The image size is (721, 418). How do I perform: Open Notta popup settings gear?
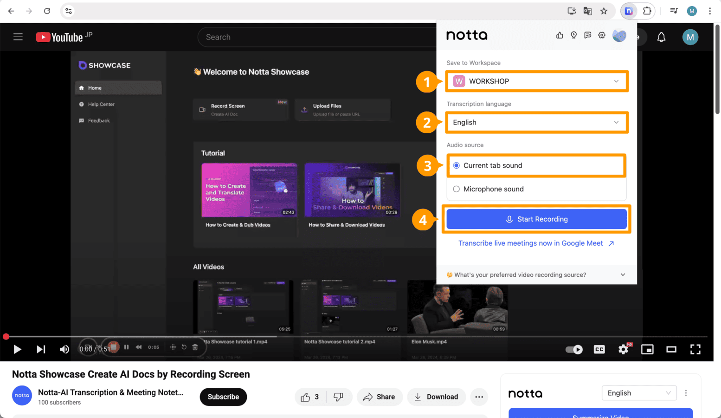602,35
